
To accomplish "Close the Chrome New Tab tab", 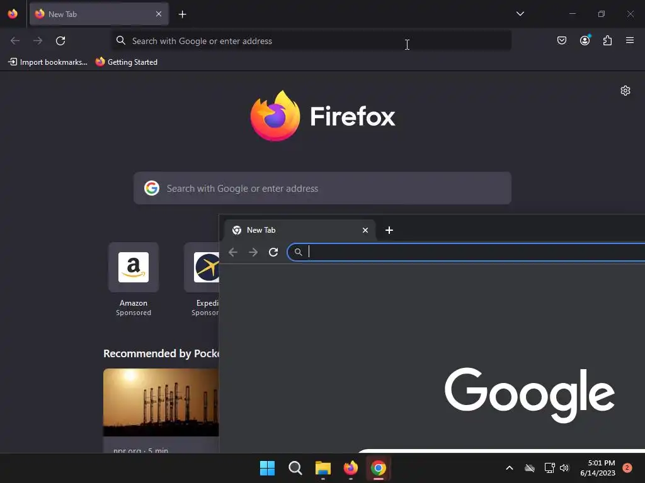I will 365,230.
